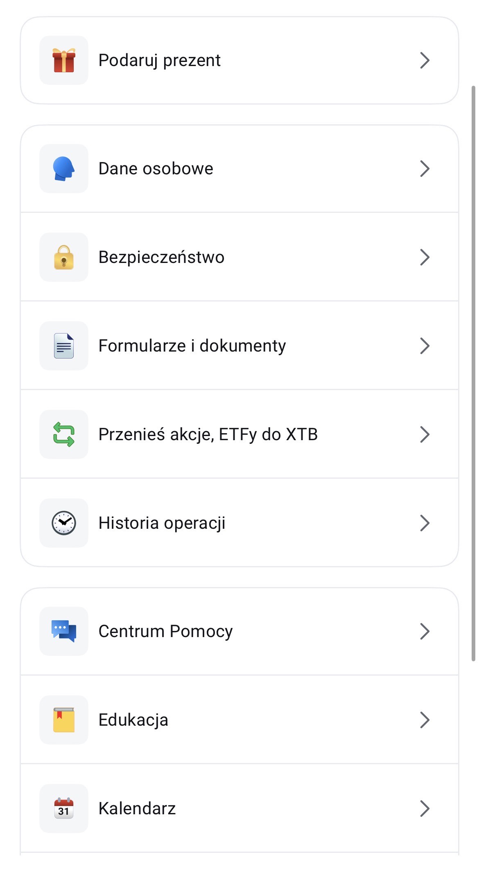Click the clock history icon

64,523
